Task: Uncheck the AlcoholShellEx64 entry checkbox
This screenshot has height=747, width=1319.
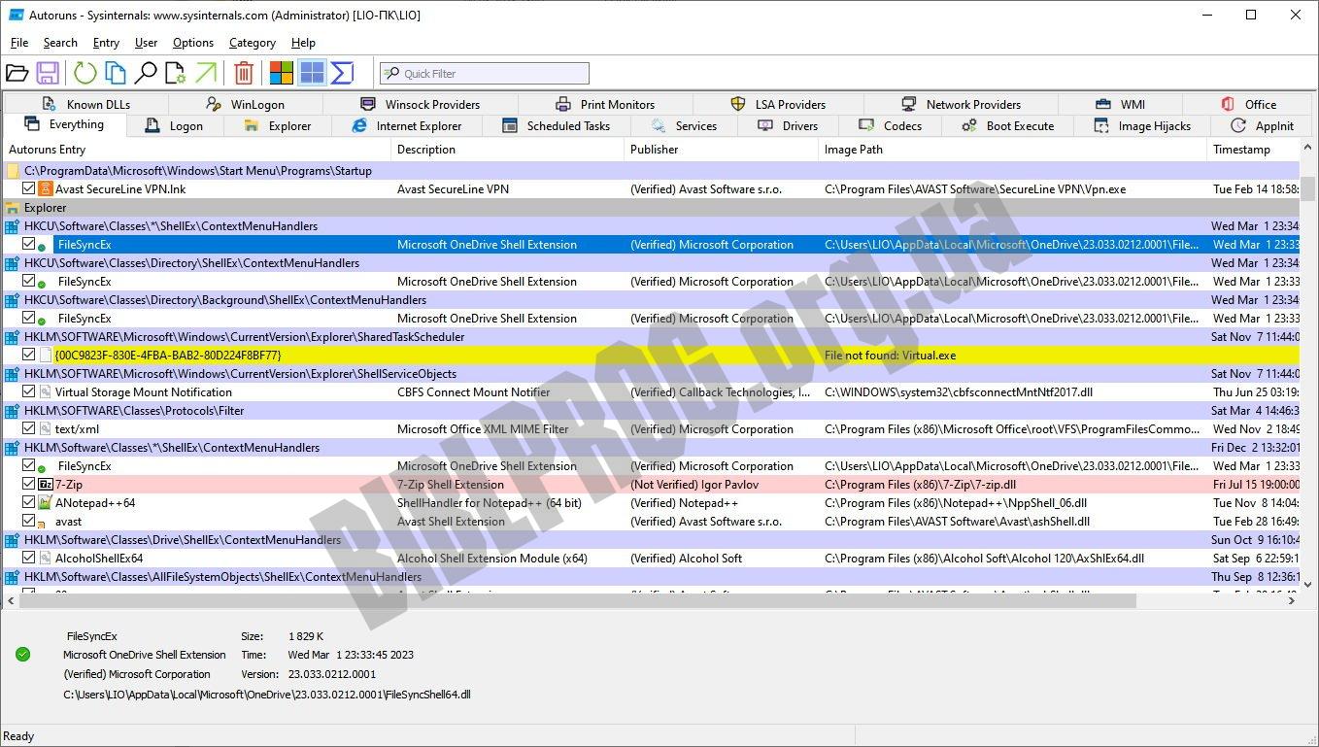Action: [29, 559]
